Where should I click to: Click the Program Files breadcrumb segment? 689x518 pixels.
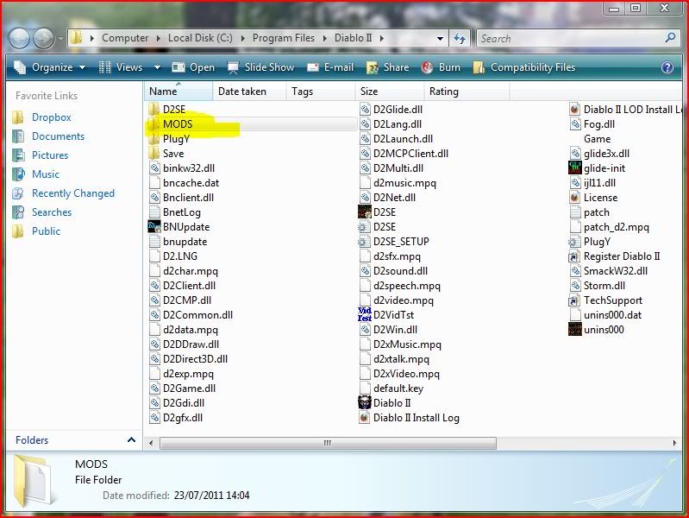point(284,38)
